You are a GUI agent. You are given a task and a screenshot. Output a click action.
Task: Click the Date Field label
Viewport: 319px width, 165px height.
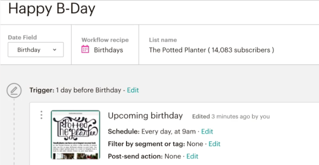click(22, 38)
